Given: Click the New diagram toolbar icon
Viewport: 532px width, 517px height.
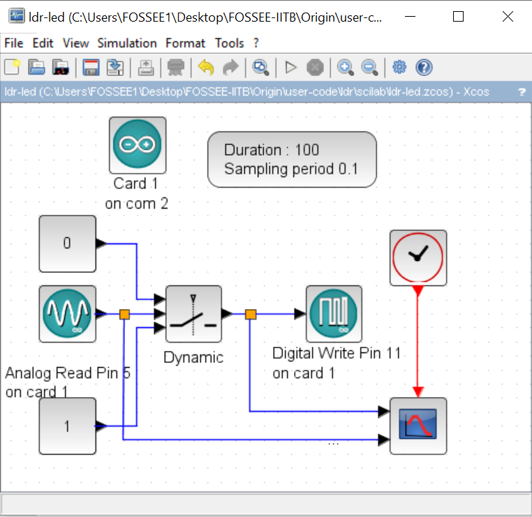Looking at the screenshot, I should 13,67.
